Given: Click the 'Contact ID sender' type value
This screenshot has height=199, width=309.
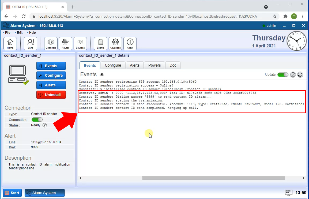Looking at the screenshot, I should (44, 114).
